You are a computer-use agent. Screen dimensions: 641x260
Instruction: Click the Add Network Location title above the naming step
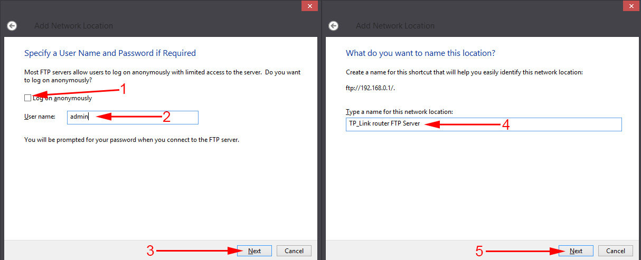(395, 26)
